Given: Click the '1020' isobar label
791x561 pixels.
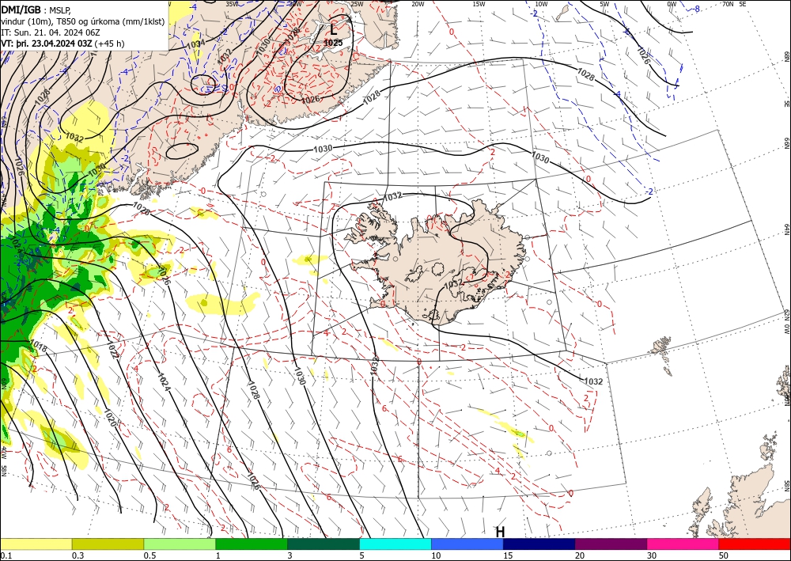Looking at the screenshot, I should 111,417.
